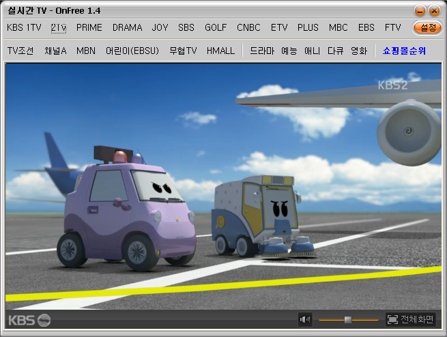Select the TV조선 channel
The image size is (447, 337).
tap(20, 51)
